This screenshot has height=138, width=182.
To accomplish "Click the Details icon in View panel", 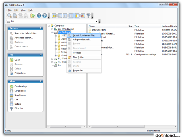I will pos(11,104).
